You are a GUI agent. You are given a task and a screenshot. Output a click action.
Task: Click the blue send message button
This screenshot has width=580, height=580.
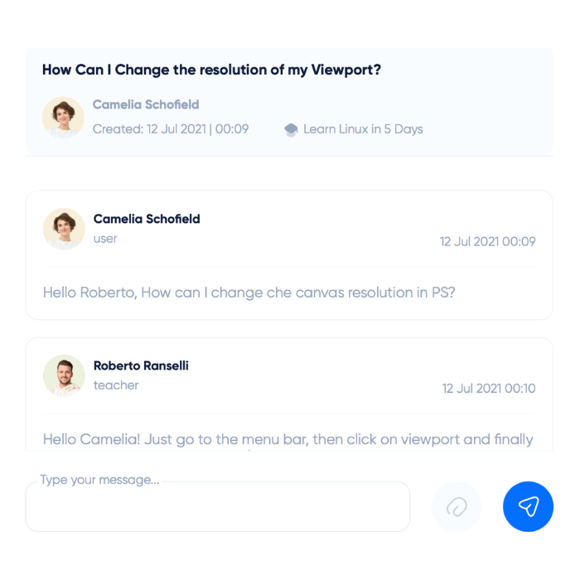(x=528, y=505)
